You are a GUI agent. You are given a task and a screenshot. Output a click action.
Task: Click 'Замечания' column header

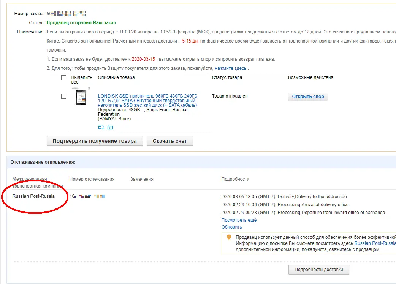tap(142, 179)
